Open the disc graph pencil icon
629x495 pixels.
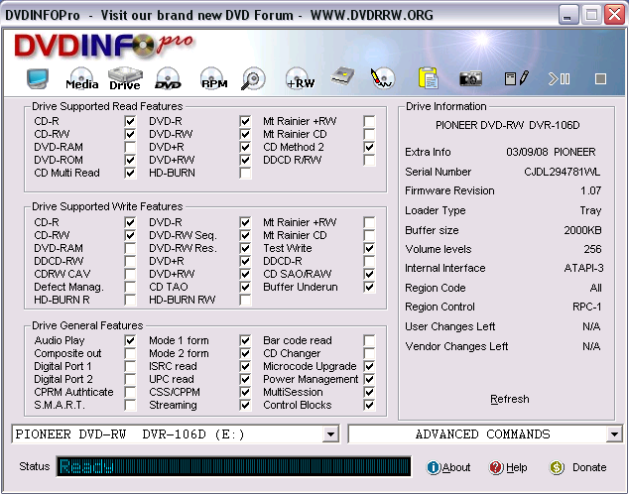coord(382,78)
